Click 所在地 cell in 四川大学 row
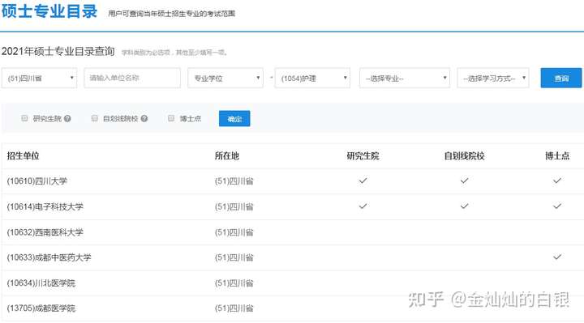The image size is (584, 323). point(234,181)
